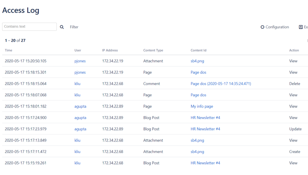
Task: Sort by the User column header
Action: tap(78, 50)
